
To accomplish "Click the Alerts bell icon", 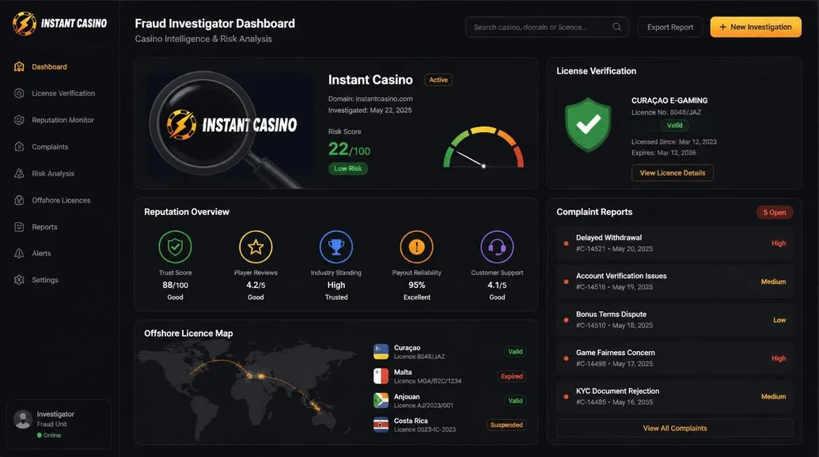I will 19,254.
